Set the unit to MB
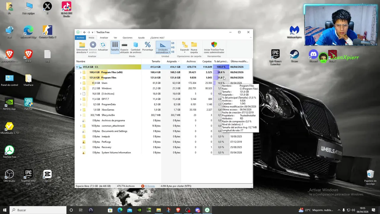The width and height of the screenshot is (380, 214). [x=173, y=48]
